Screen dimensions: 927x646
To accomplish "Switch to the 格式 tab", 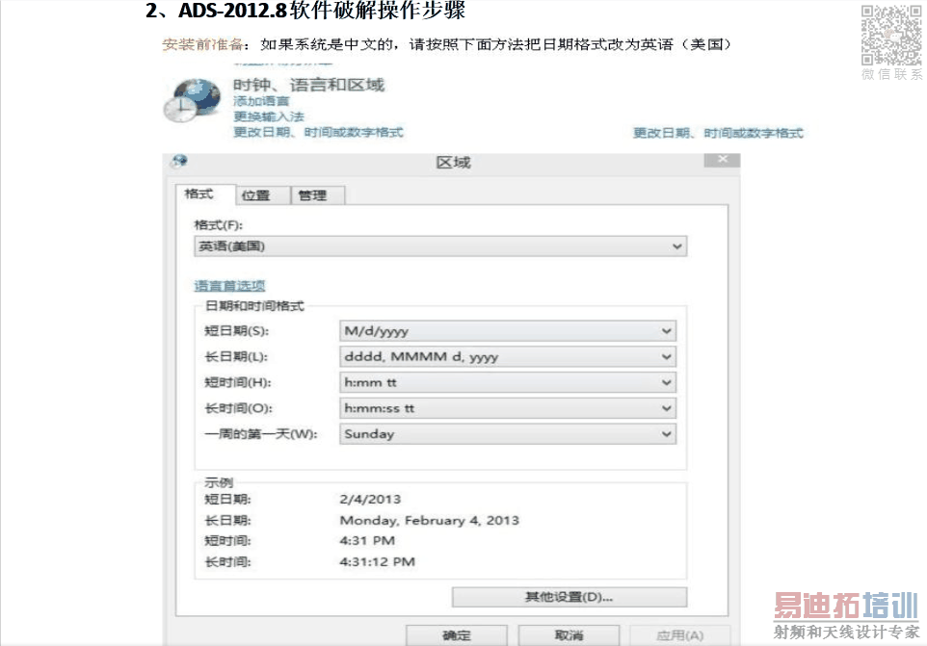I will (204, 194).
